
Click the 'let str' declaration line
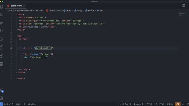coord(38,48)
